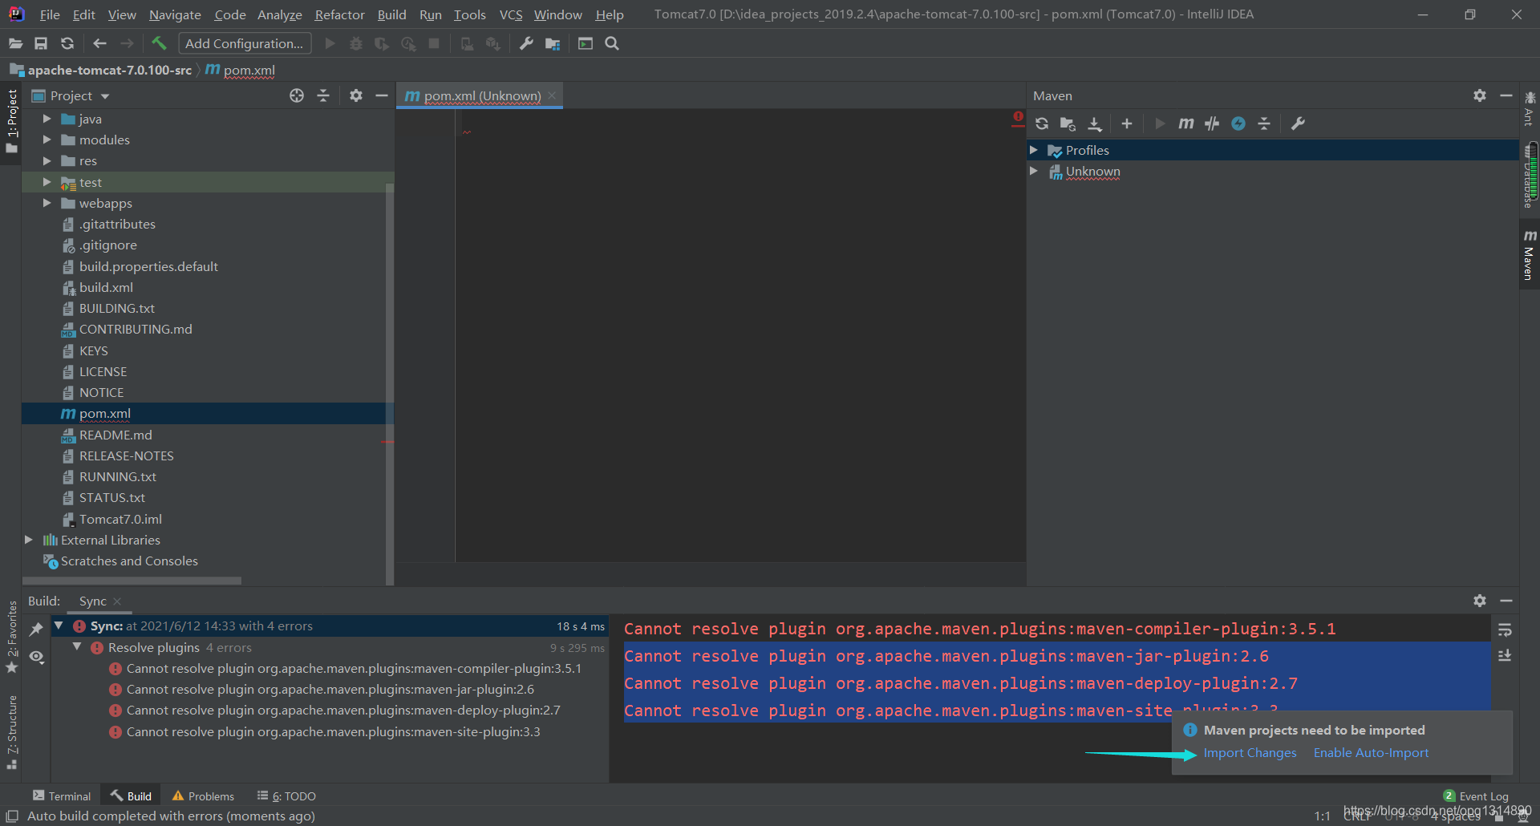Add a Maven project with the plus icon
The width and height of the screenshot is (1540, 826).
pos(1127,123)
